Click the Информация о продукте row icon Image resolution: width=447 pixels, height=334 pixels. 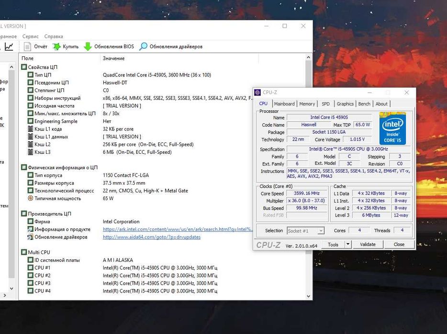[x=31, y=229]
